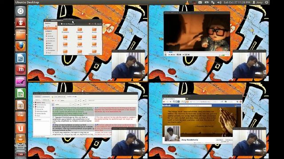
Task: Open Documents folder icon in Files window
Action: point(65,30)
